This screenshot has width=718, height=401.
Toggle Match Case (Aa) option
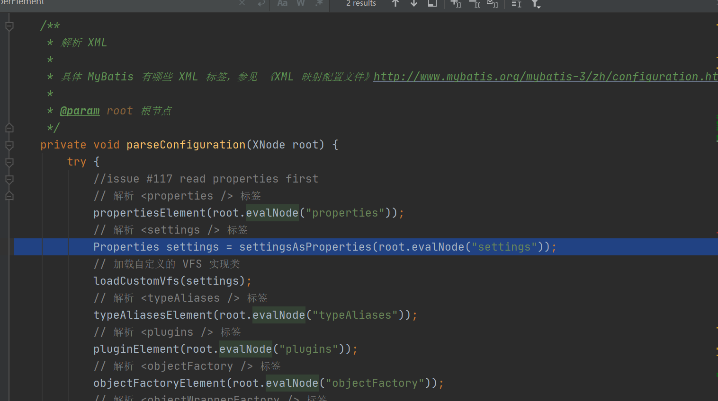(282, 3)
